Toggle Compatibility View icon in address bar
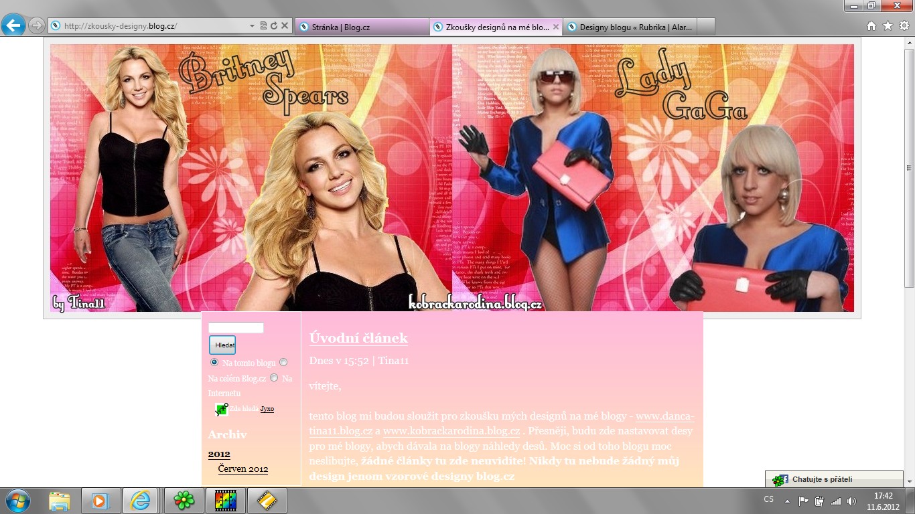915x514 pixels. (263, 26)
